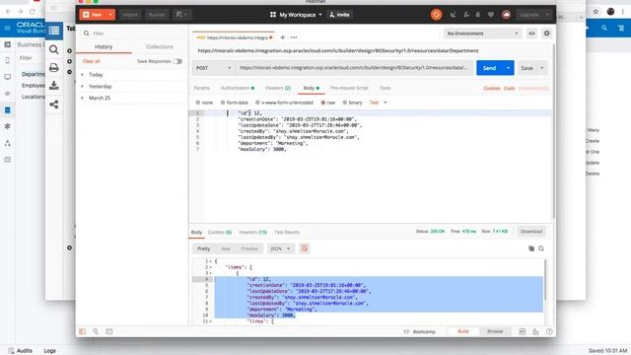
Task: Switch two-pane layout icon in status bar
Action: [x=523, y=331]
